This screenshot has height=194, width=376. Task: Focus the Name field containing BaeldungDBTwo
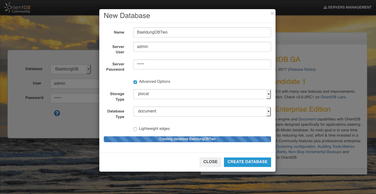click(x=202, y=32)
